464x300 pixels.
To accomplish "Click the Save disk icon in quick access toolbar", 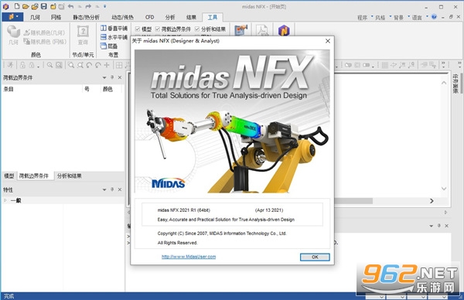I will 44,6.
